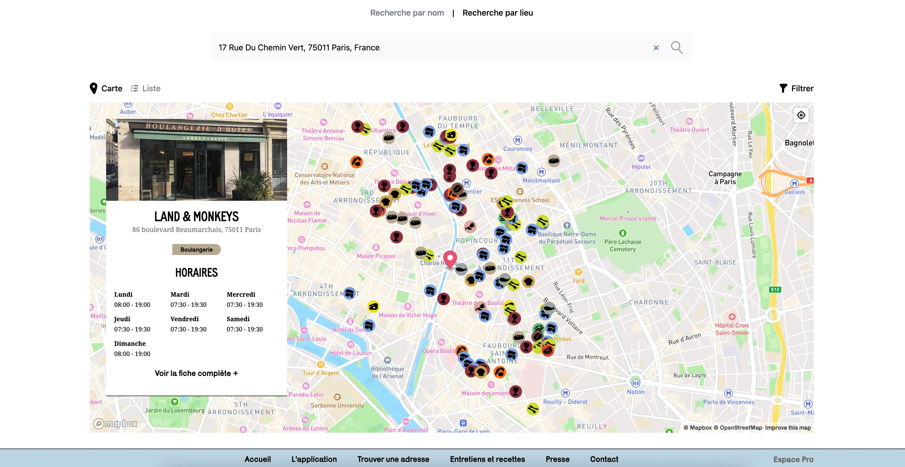Select blue shop marker left of Faubourg du Temple

click(x=429, y=132)
